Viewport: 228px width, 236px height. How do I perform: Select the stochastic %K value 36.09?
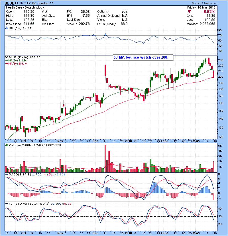tap(55, 204)
